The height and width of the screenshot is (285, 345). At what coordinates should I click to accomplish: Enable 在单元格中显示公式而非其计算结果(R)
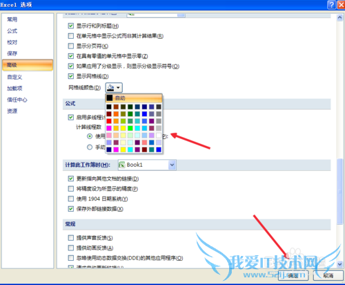pyautogui.click(x=71, y=36)
